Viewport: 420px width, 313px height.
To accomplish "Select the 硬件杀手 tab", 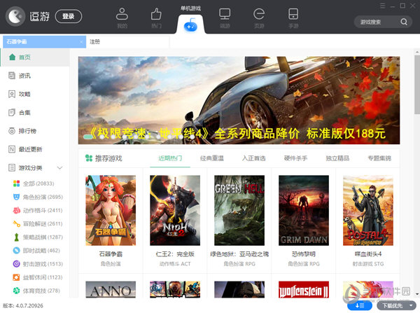I will pyautogui.click(x=295, y=158).
